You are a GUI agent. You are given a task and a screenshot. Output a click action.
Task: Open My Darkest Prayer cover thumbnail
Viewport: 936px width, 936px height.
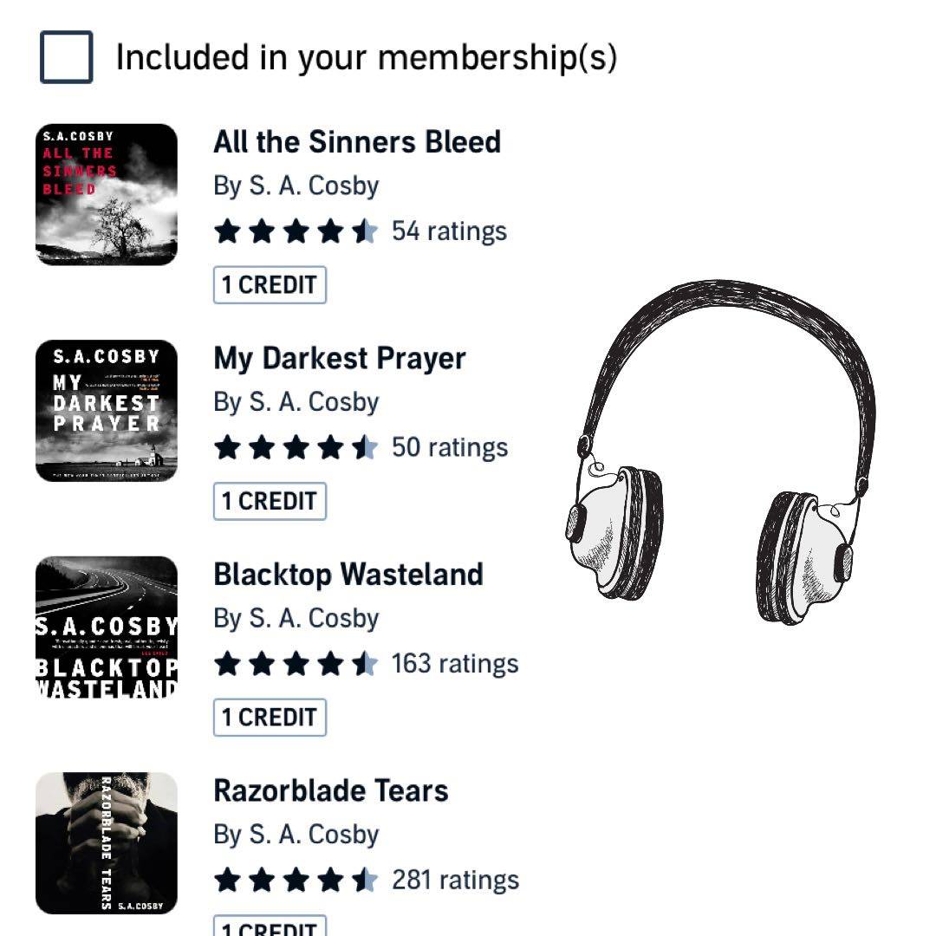pyautogui.click(x=107, y=411)
